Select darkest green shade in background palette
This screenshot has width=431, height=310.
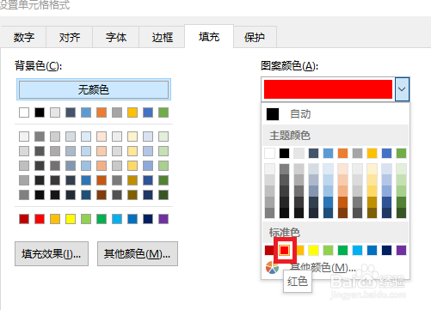coord(163,195)
